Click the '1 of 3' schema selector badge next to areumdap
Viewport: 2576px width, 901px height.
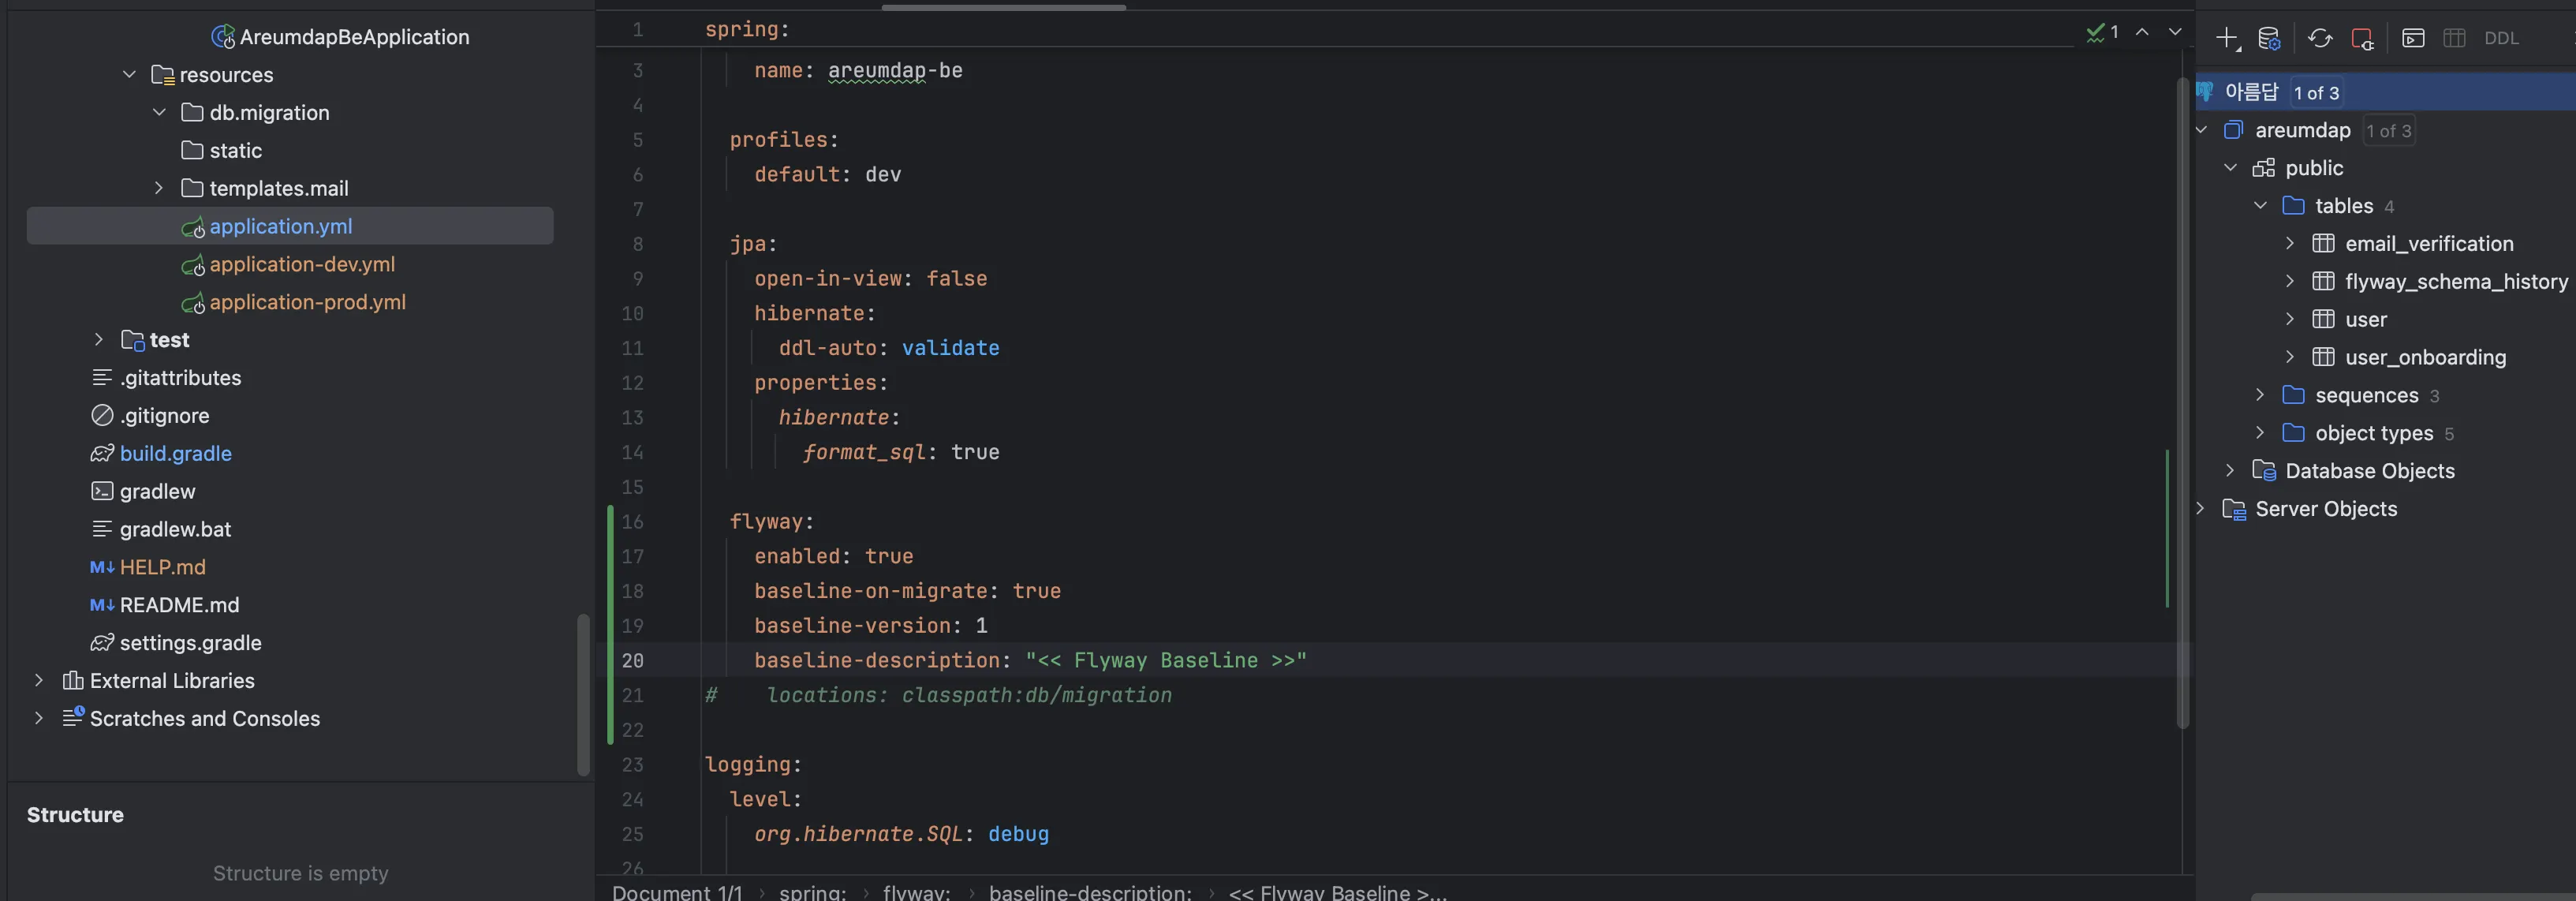pos(2388,131)
